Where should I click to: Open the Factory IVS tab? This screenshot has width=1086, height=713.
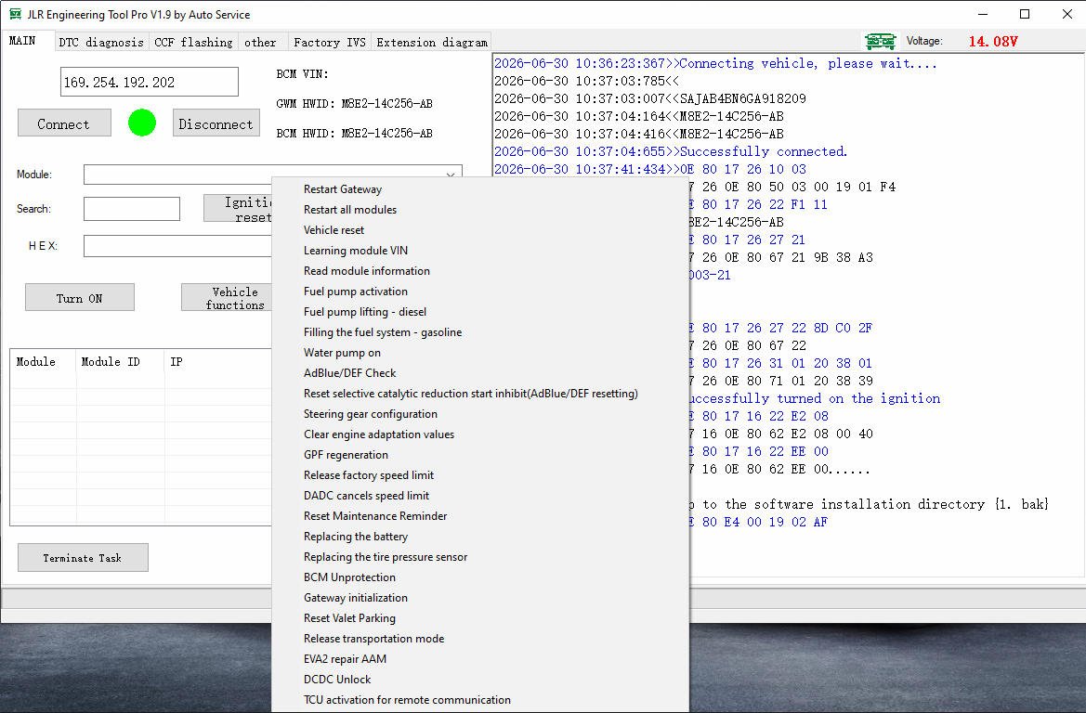330,42
